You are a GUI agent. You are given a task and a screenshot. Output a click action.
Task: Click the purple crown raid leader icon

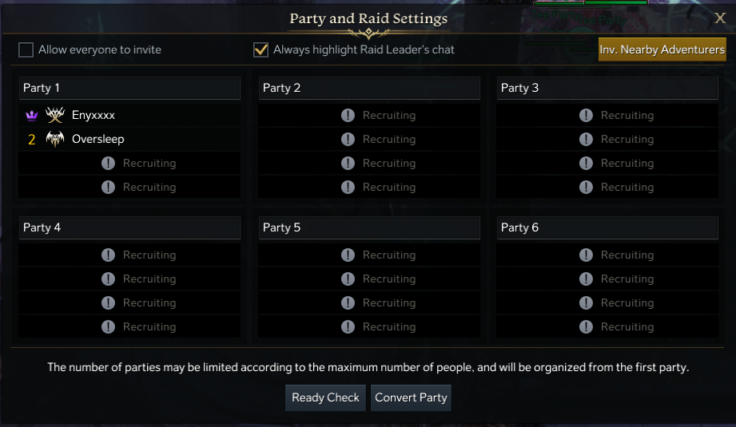pos(32,116)
